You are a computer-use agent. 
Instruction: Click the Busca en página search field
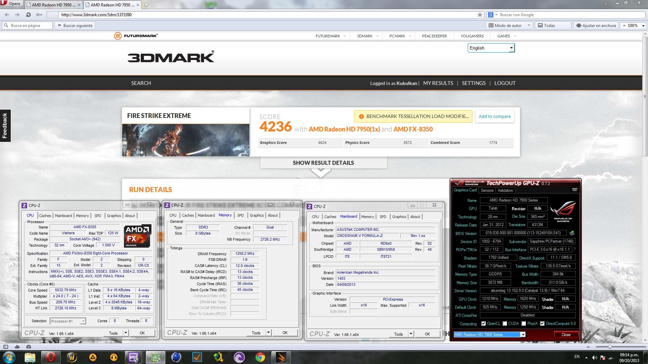[27, 26]
